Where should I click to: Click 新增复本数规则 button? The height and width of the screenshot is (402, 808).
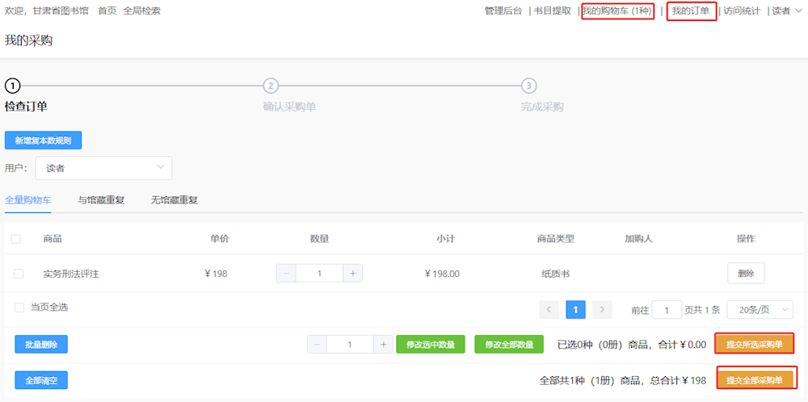click(44, 140)
